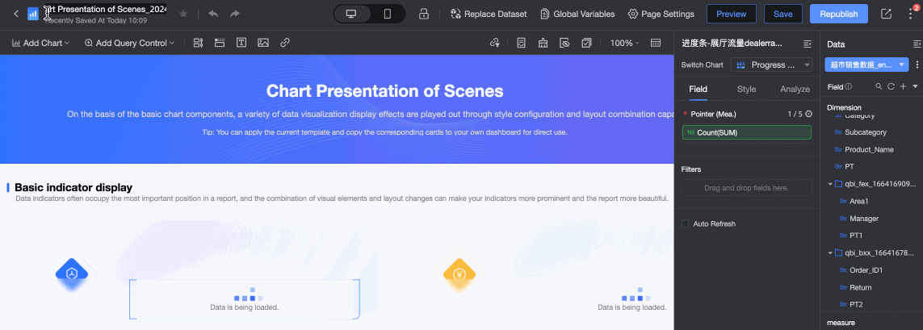Open Global Variables

577,14
